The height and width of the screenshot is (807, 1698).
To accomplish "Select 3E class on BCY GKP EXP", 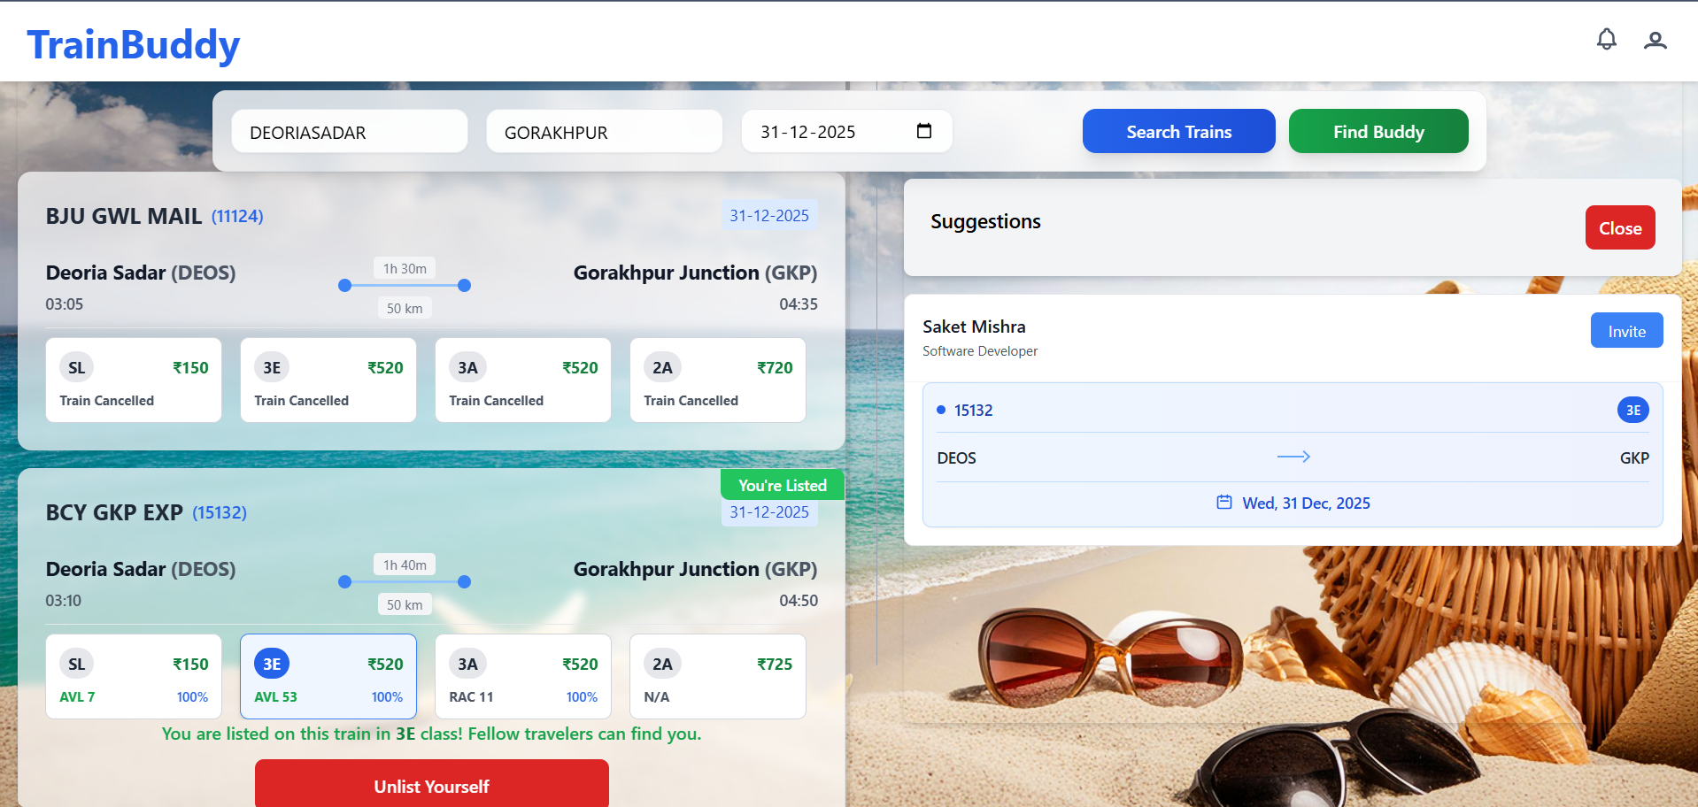I will pyautogui.click(x=328, y=677).
